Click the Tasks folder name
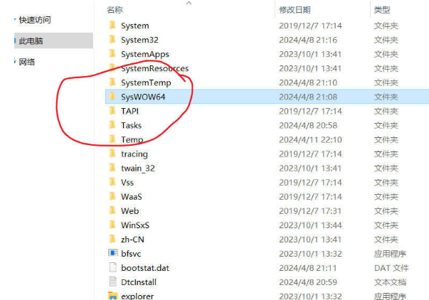Screen dimensions: 429x300 pos(132,126)
